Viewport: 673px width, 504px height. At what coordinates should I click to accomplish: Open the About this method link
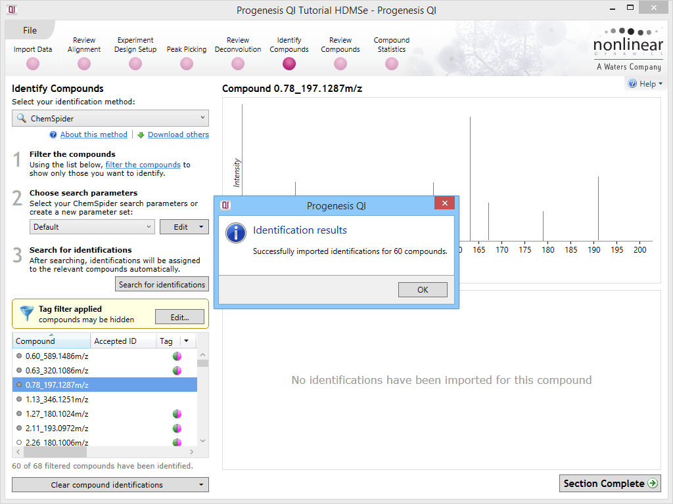93,135
